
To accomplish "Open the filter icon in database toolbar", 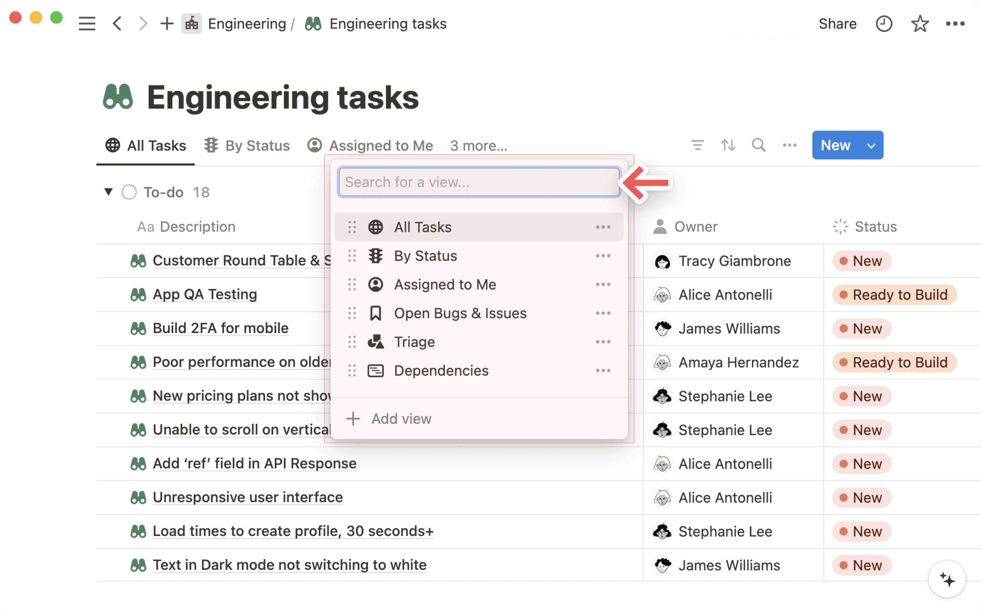I will click(697, 145).
